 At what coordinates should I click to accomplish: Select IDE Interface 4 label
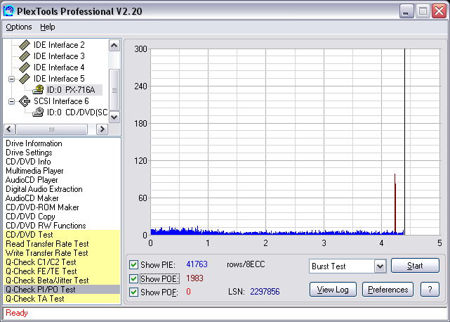coord(59,67)
